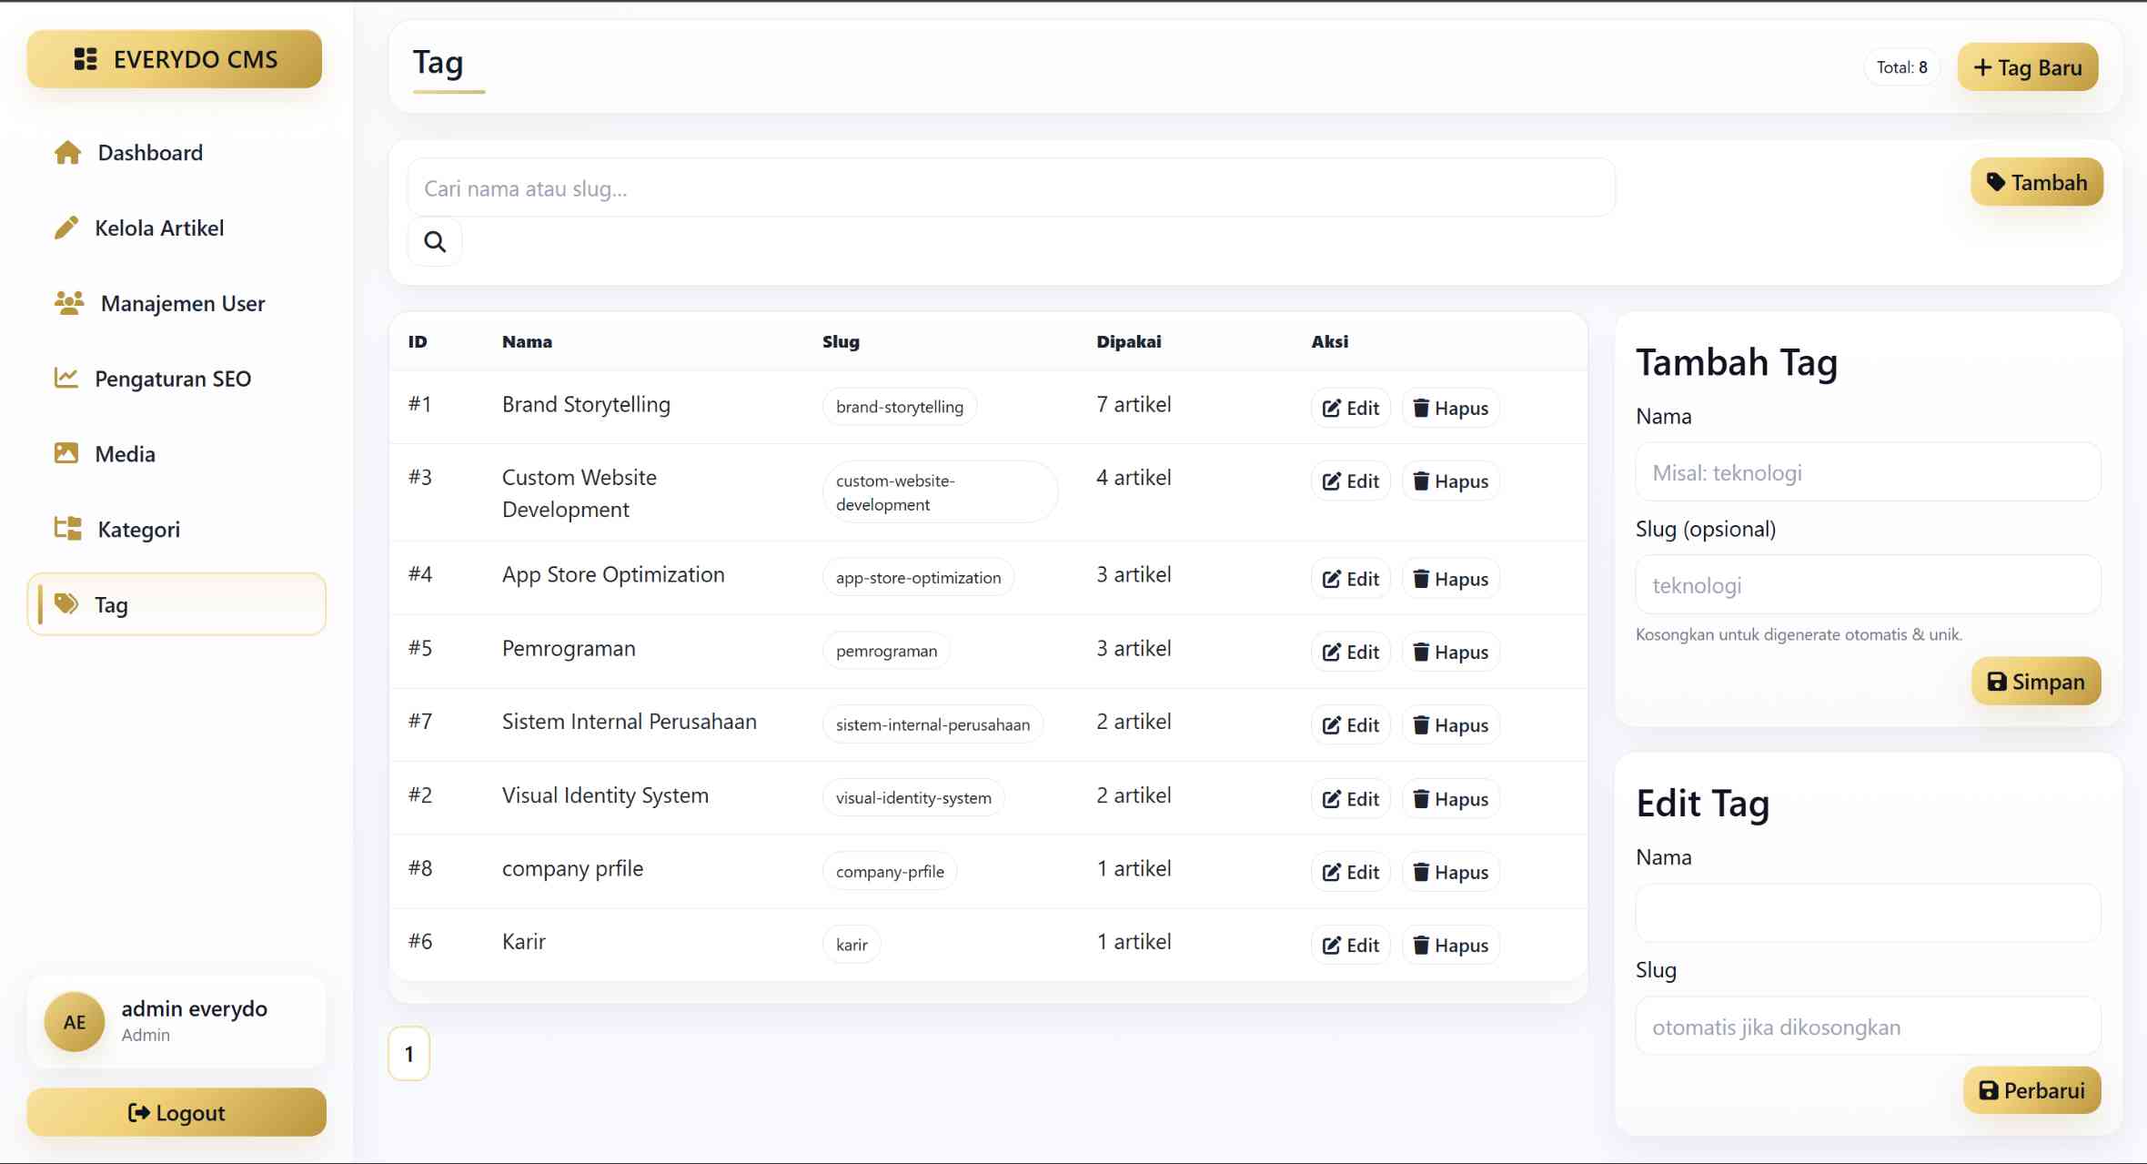Click the Dipakai column header
Screen dimensions: 2147x1164
(x=1128, y=342)
